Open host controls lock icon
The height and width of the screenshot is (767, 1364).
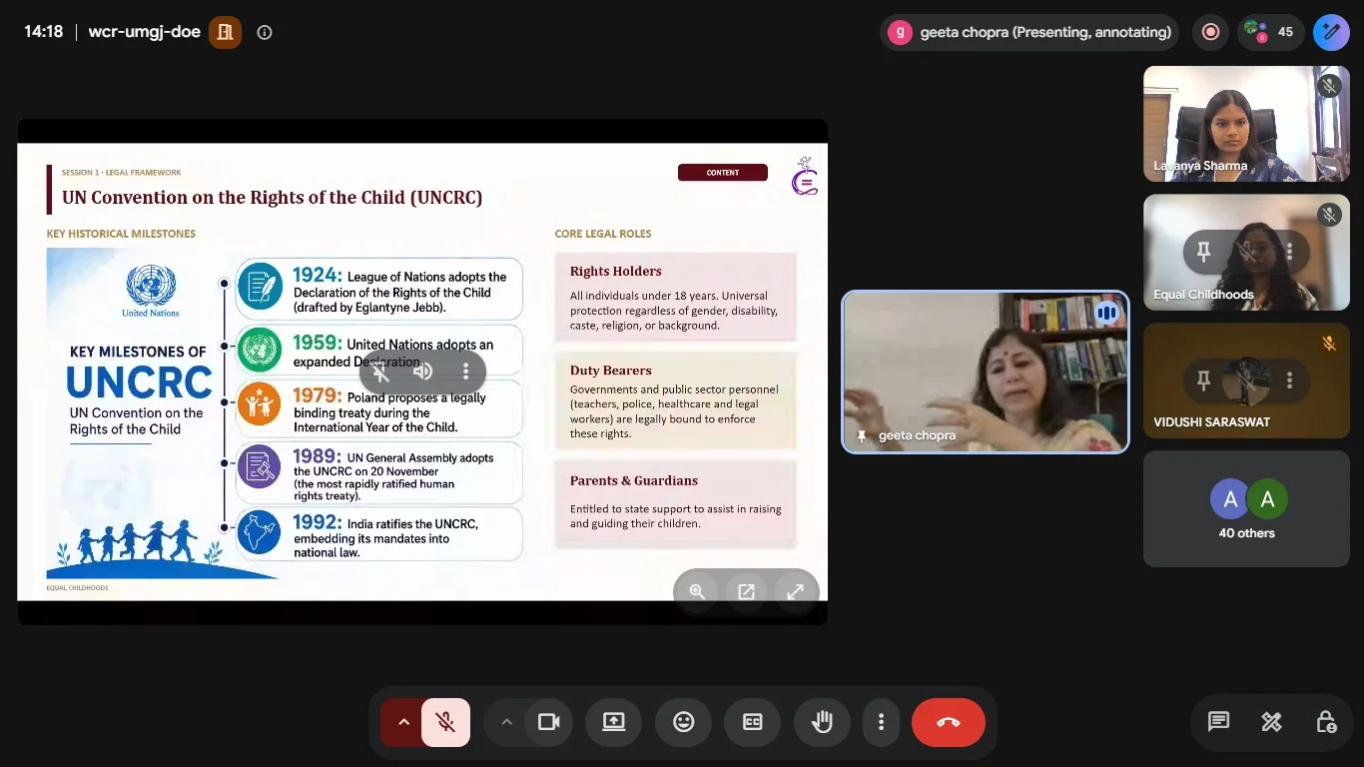(x=1325, y=721)
